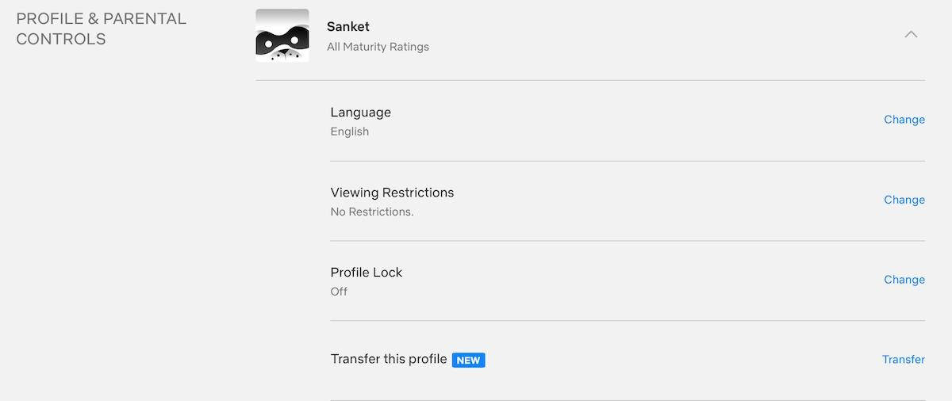The height and width of the screenshot is (401, 952).
Task: Collapse the Sanket profile section chevron
Action: [911, 35]
